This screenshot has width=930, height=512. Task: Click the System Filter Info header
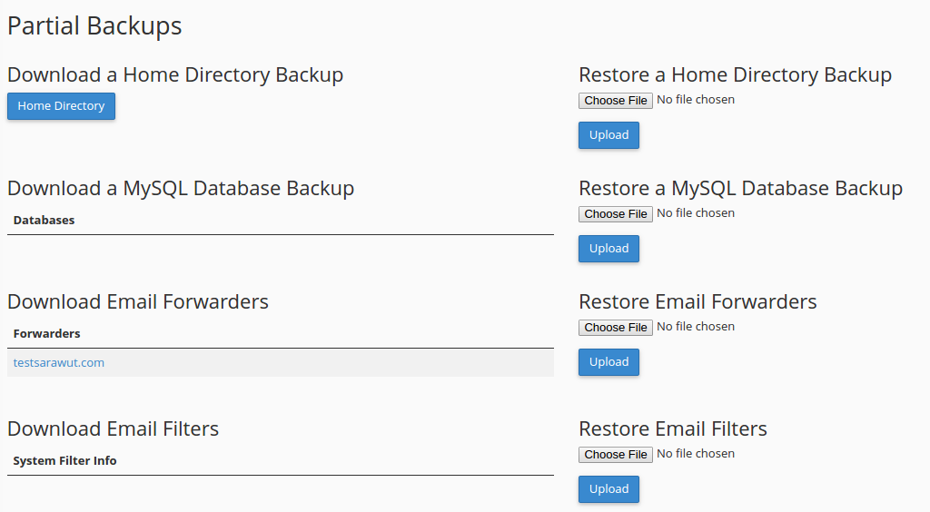(65, 461)
